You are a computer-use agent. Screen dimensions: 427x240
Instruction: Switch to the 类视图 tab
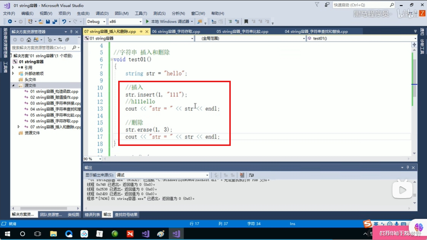73,214
